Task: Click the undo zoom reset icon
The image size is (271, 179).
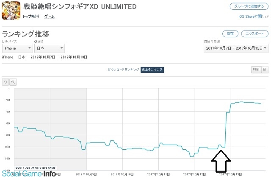Action: click(x=6, y=82)
